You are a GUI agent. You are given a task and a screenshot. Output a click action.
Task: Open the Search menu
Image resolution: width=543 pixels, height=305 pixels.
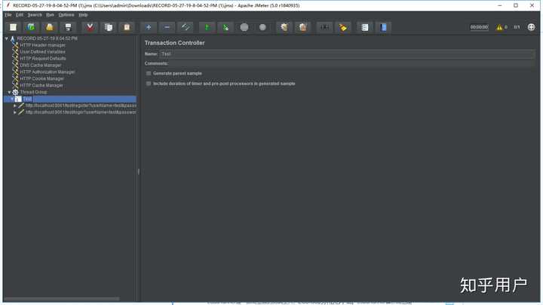point(35,15)
